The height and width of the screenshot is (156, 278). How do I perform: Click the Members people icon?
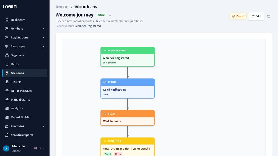7,29
